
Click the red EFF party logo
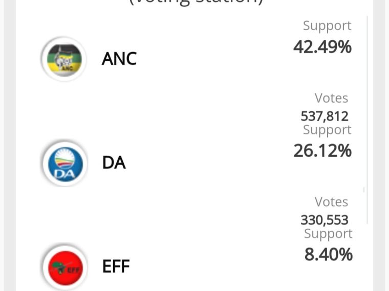[x=65, y=267]
